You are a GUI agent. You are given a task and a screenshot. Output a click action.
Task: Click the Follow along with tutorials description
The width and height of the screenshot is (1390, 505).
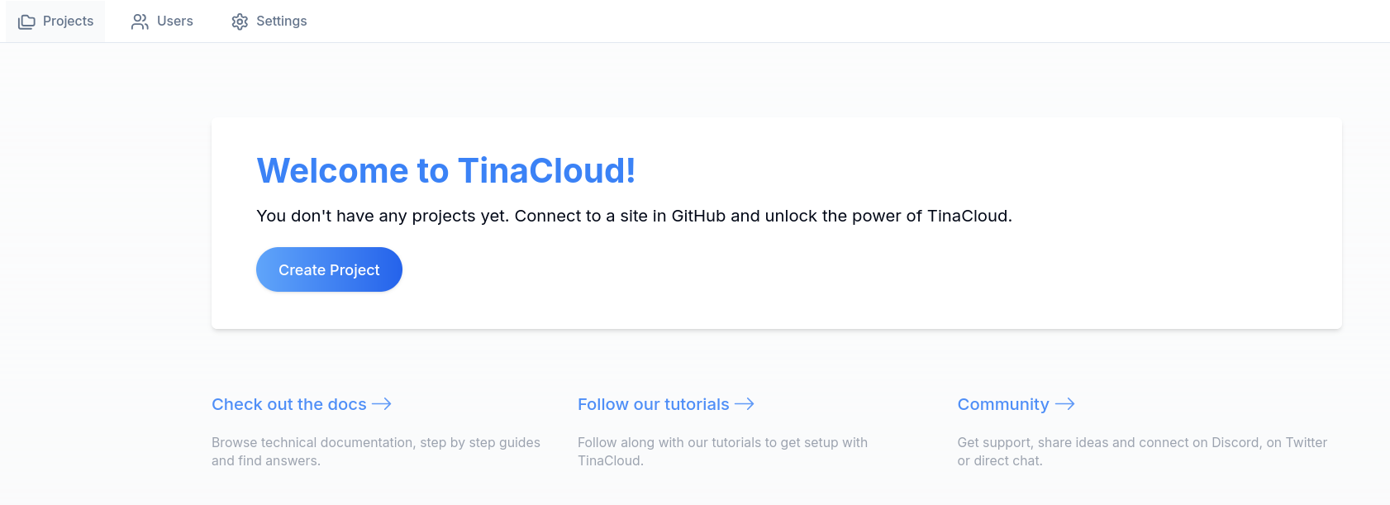tap(722, 451)
